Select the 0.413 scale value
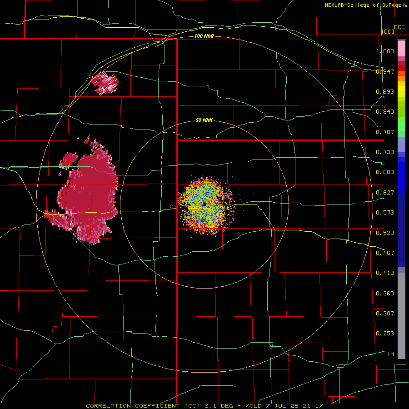 point(385,273)
